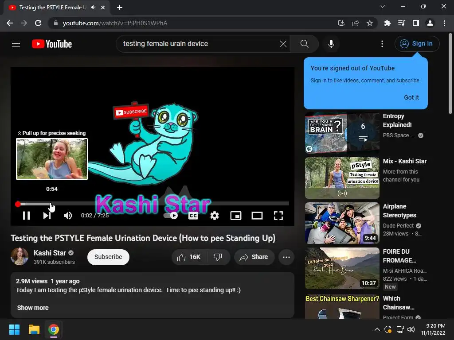This screenshot has width=454, height=340.
Task: Switch to theater mode
Action: [257, 216]
